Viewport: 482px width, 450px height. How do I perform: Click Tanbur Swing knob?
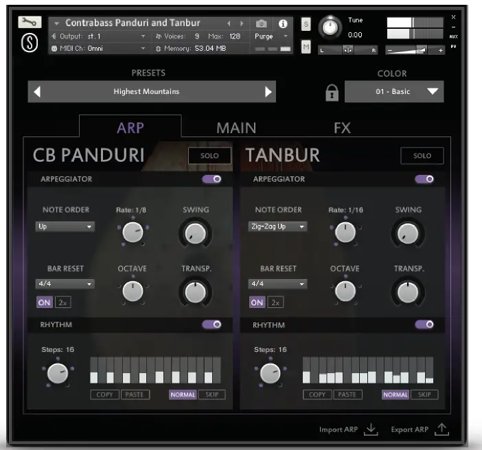(x=408, y=233)
